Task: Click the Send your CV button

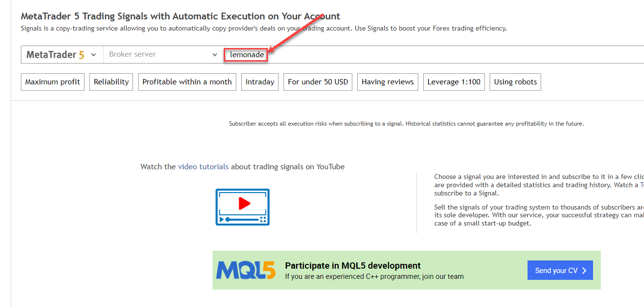Action: pos(560,270)
